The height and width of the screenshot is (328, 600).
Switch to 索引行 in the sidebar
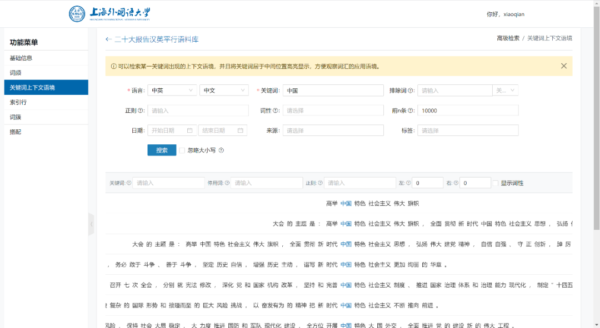point(18,102)
